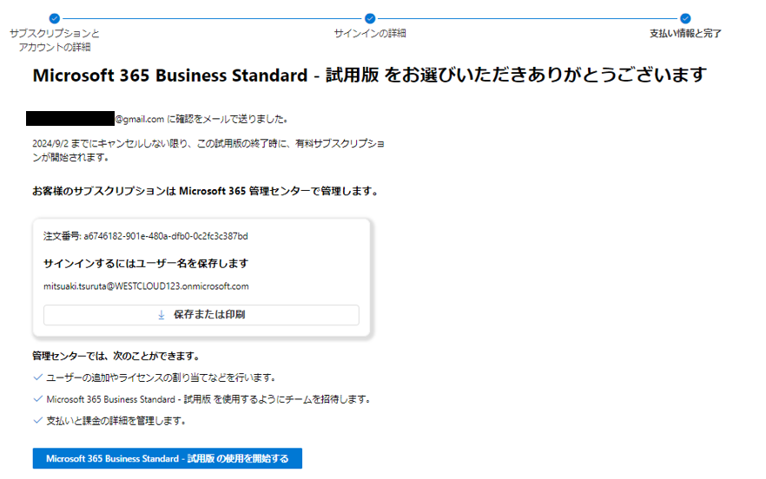The image size is (766, 479).
Task: Click the 管理センターでは、次のことができます heading
Action: tap(116, 356)
